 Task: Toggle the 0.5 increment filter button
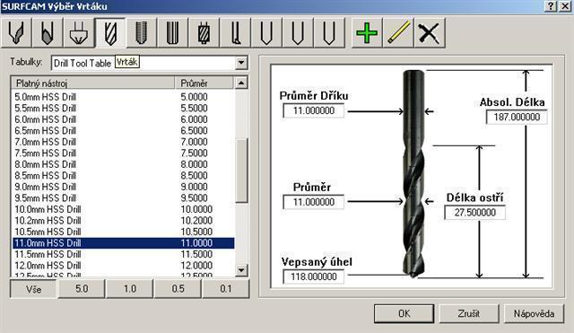pos(178,289)
